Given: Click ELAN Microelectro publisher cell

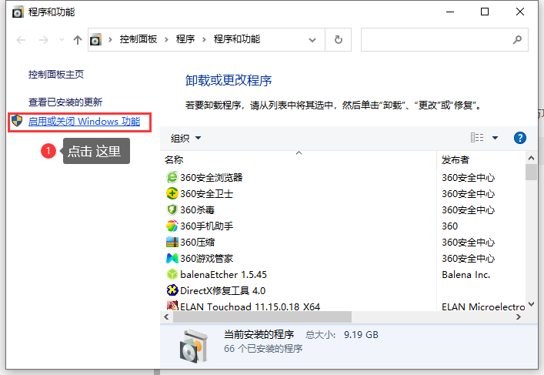Looking at the screenshot, I should click(x=483, y=306).
